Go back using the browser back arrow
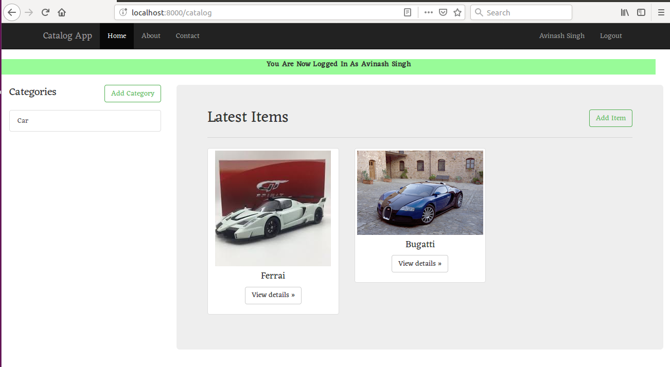Screen dimensions: 670x367 [12, 12]
